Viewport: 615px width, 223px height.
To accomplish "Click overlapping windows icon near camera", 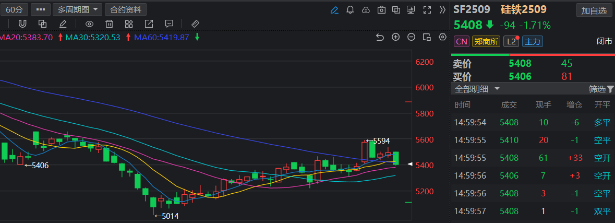I will [x=396, y=10].
